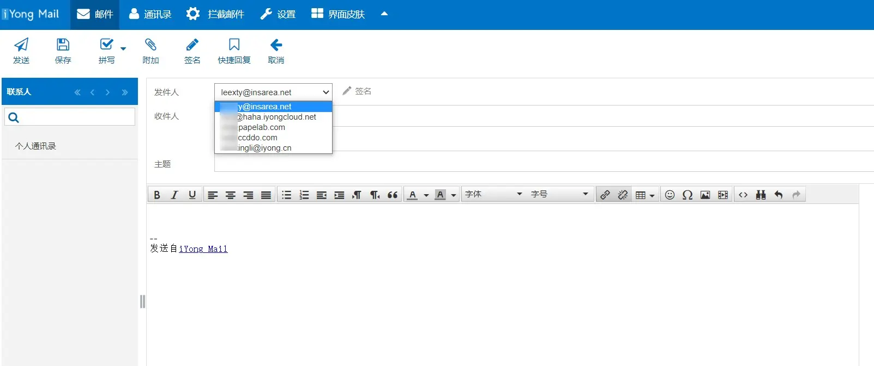Viewport: 874px width, 366px height.
Task: Toggle underline formatting
Action: point(192,195)
